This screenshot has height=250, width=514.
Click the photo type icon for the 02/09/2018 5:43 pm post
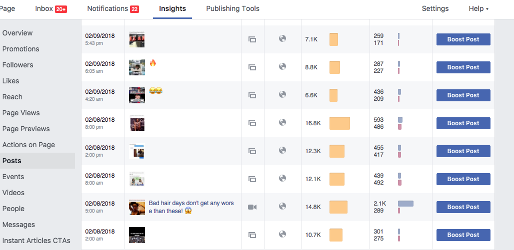pos(252,39)
